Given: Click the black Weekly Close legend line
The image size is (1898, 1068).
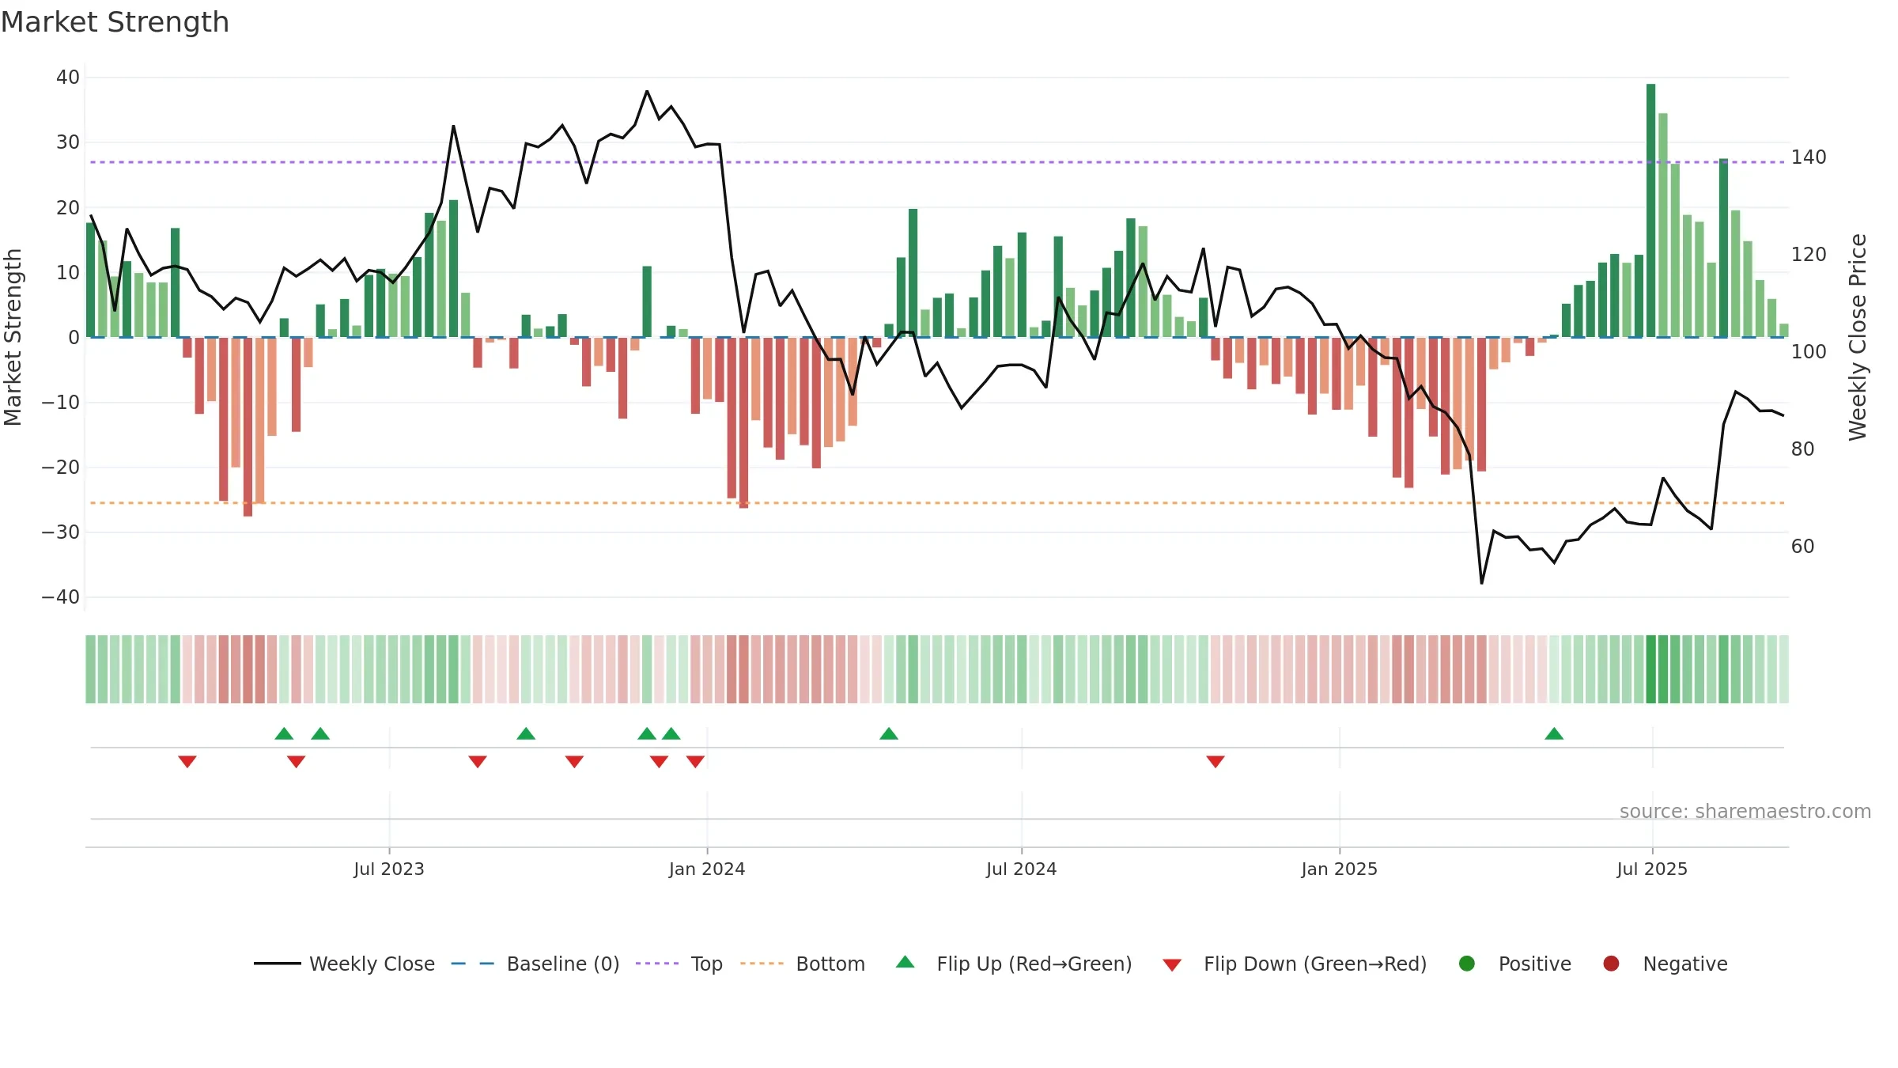Looking at the screenshot, I should click(278, 964).
